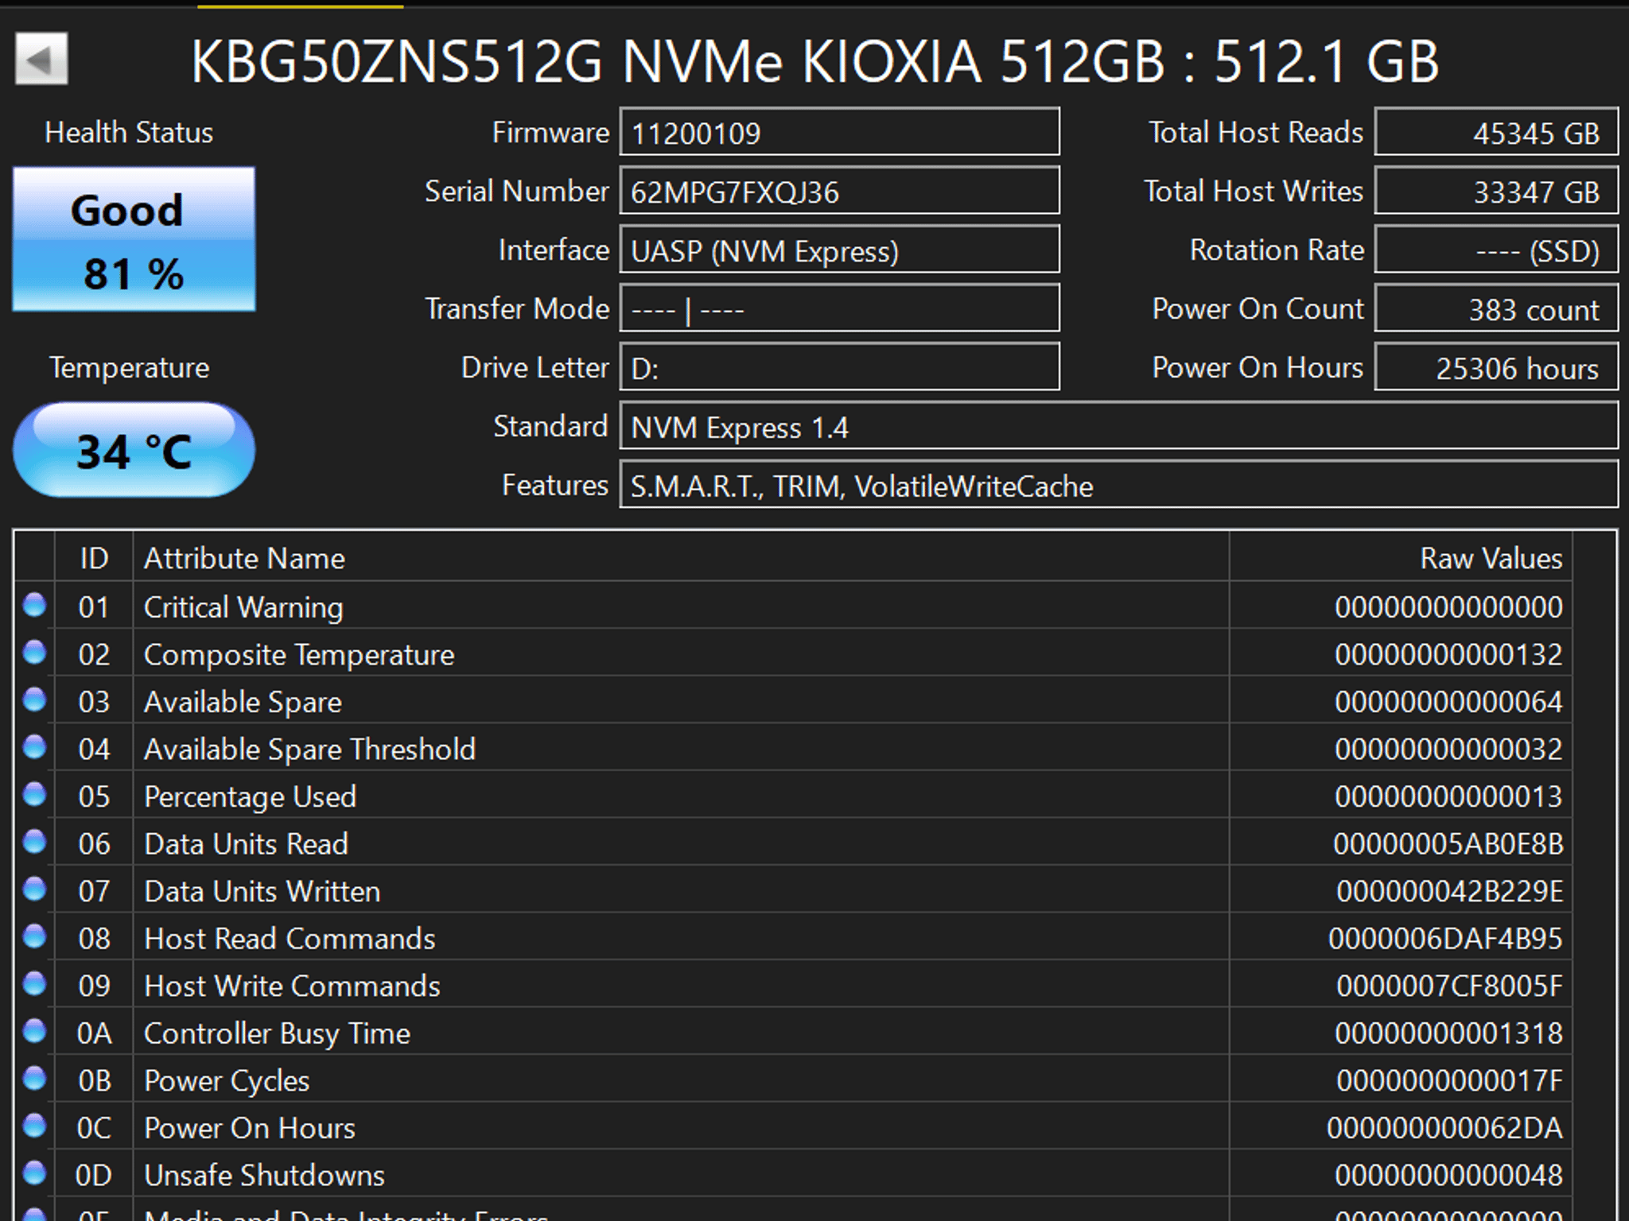Select the Data Units Read attribute name
This screenshot has height=1221, width=1629.
pos(246,844)
